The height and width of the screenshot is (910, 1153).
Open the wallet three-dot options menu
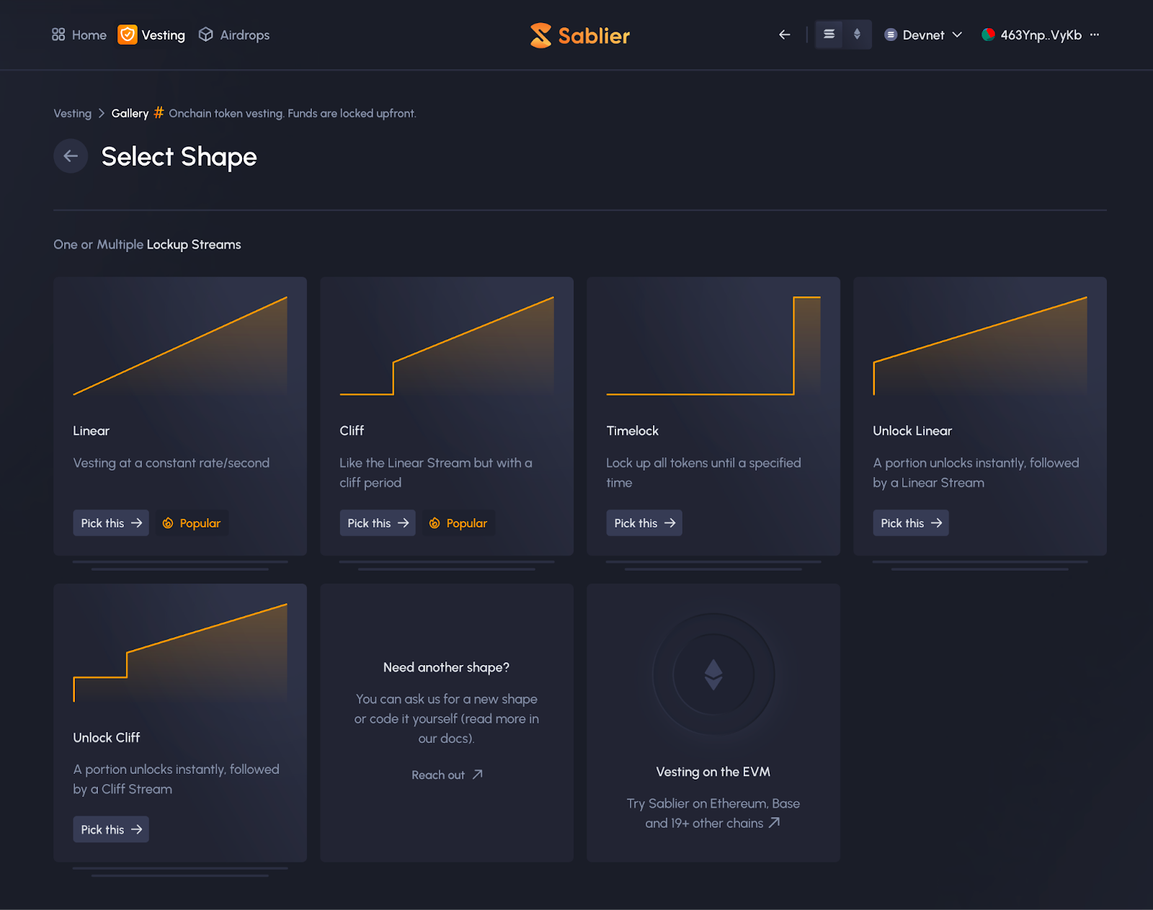(x=1095, y=35)
